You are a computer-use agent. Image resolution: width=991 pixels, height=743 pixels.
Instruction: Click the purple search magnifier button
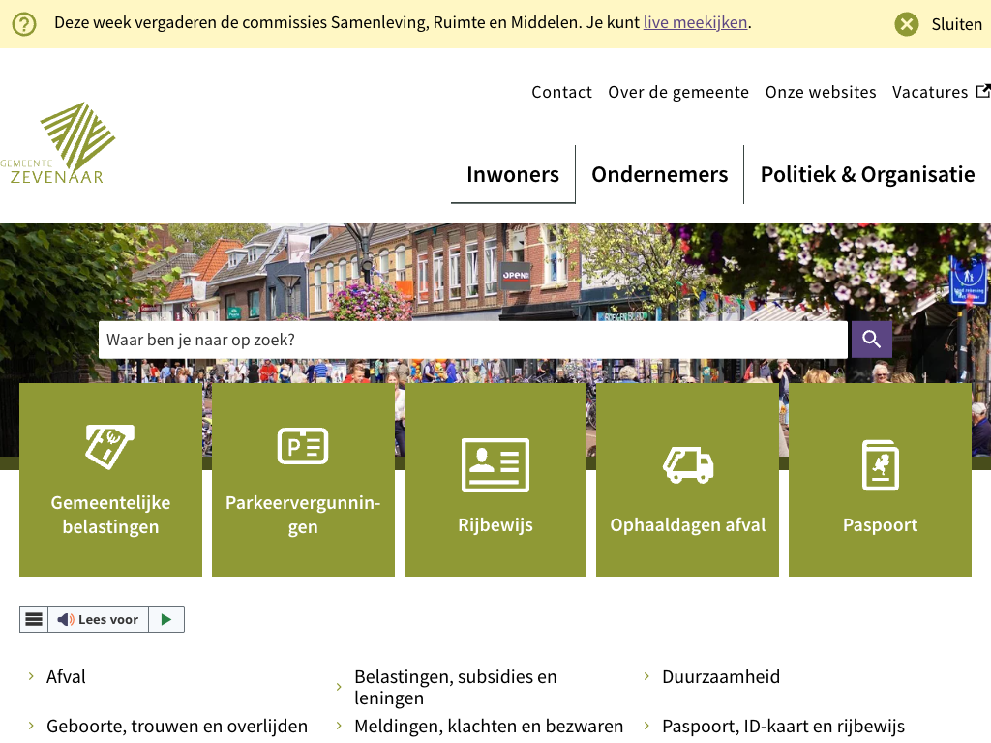[x=871, y=340]
